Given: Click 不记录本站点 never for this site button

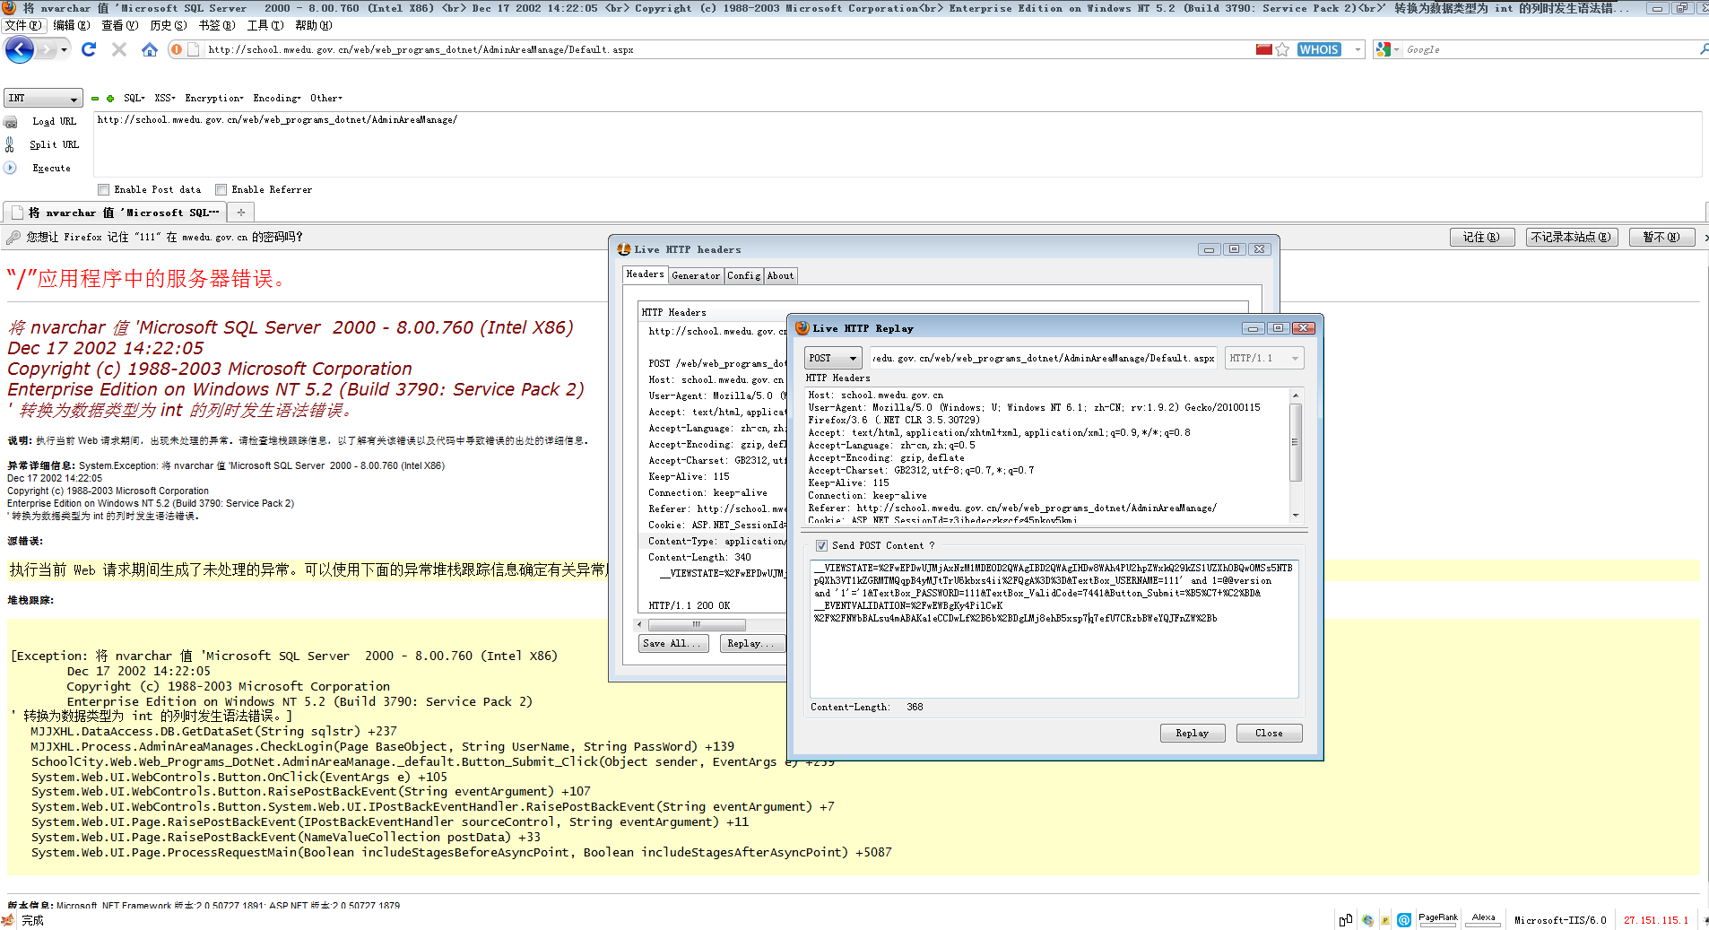Looking at the screenshot, I should [1572, 237].
